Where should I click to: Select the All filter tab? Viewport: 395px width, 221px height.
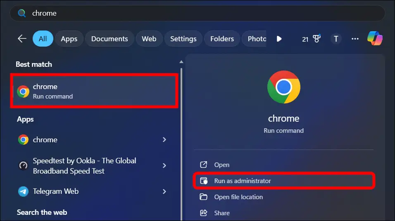[x=43, y=39]
